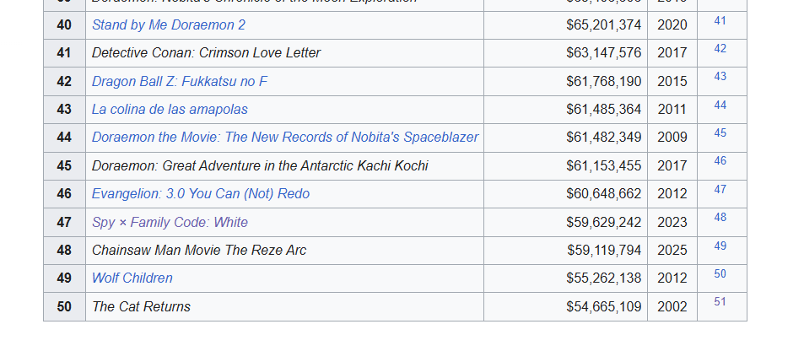
Task: Follow reference 48 footnote
Action: 720,218
